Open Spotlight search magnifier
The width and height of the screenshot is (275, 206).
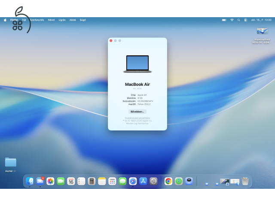(x=238, y=20)
